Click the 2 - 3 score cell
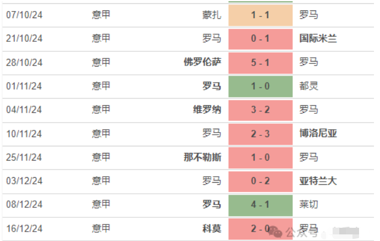Screen dimensions: 380x241 [260, 133]
